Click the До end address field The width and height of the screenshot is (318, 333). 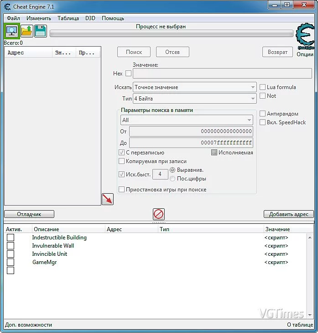tap(191, 143)
